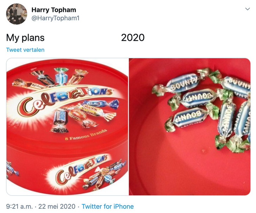The width and height of the screenshot is (256, 213).
Task: Click the 2020 text in the tweet
Action: pos(133,38)
